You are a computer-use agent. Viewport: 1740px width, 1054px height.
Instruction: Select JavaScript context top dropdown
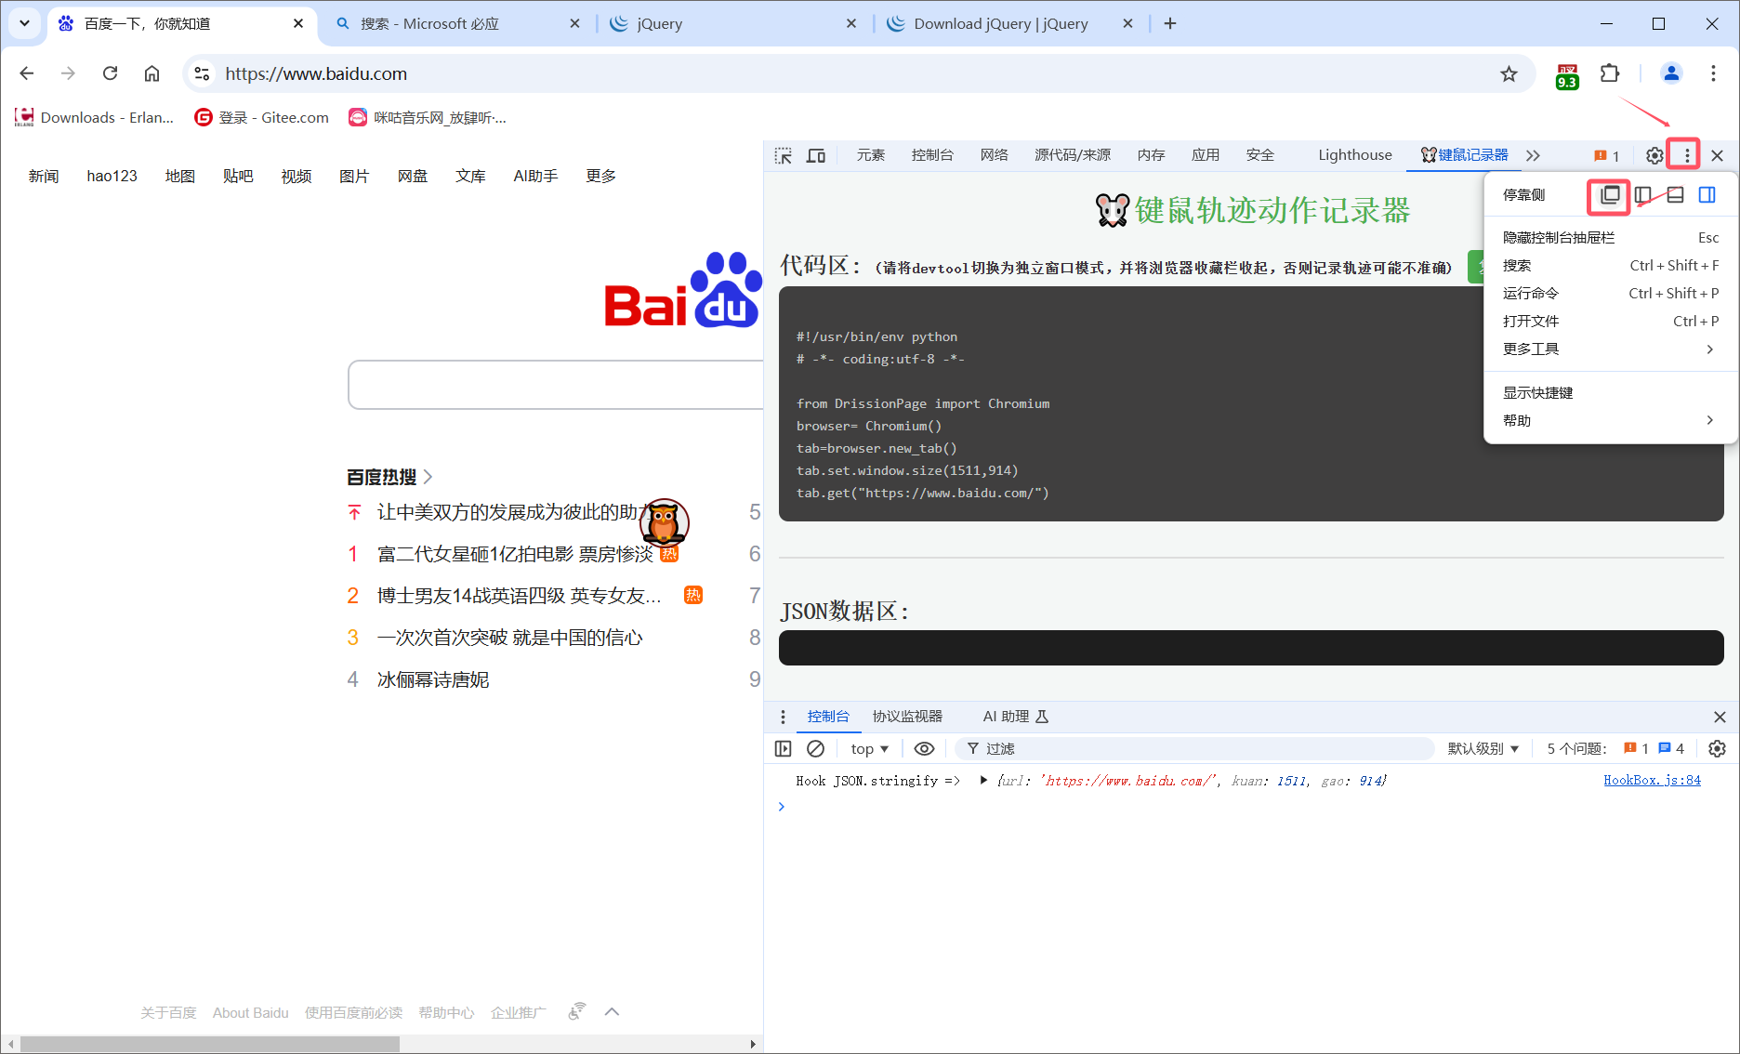[869, 748]
